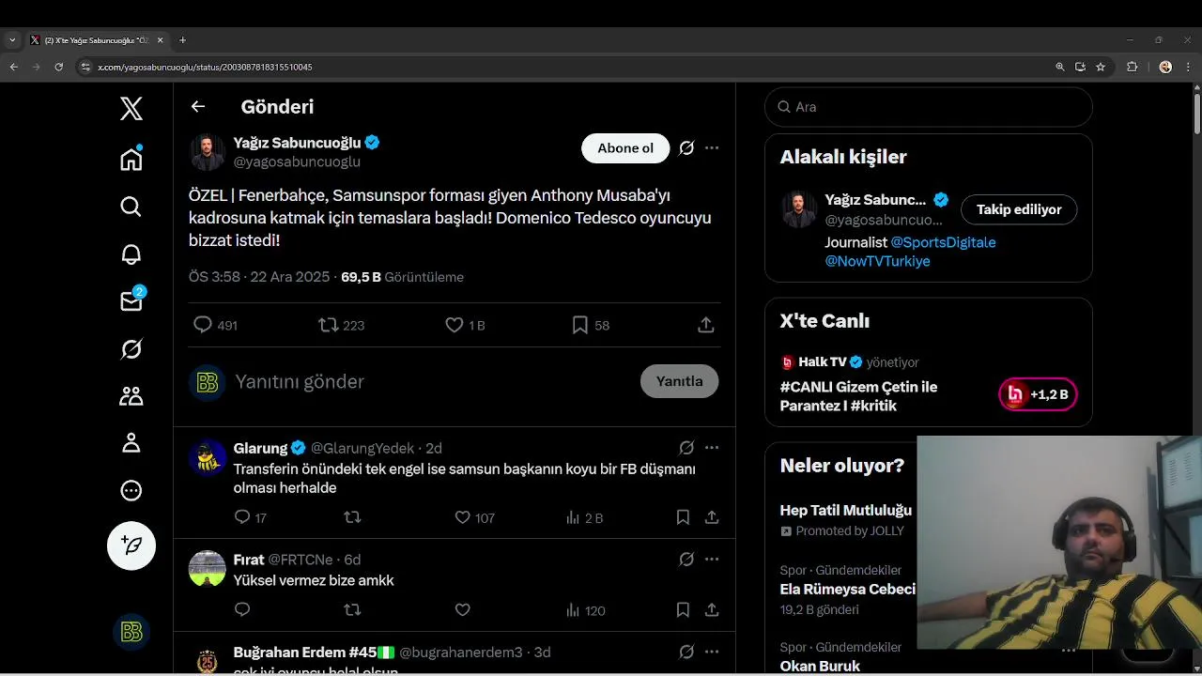The width and height of the screenshot is (1202, 676).
Task: Like the main post by Yağız Sabuncuoğlu
Action: tap(455, 325)
